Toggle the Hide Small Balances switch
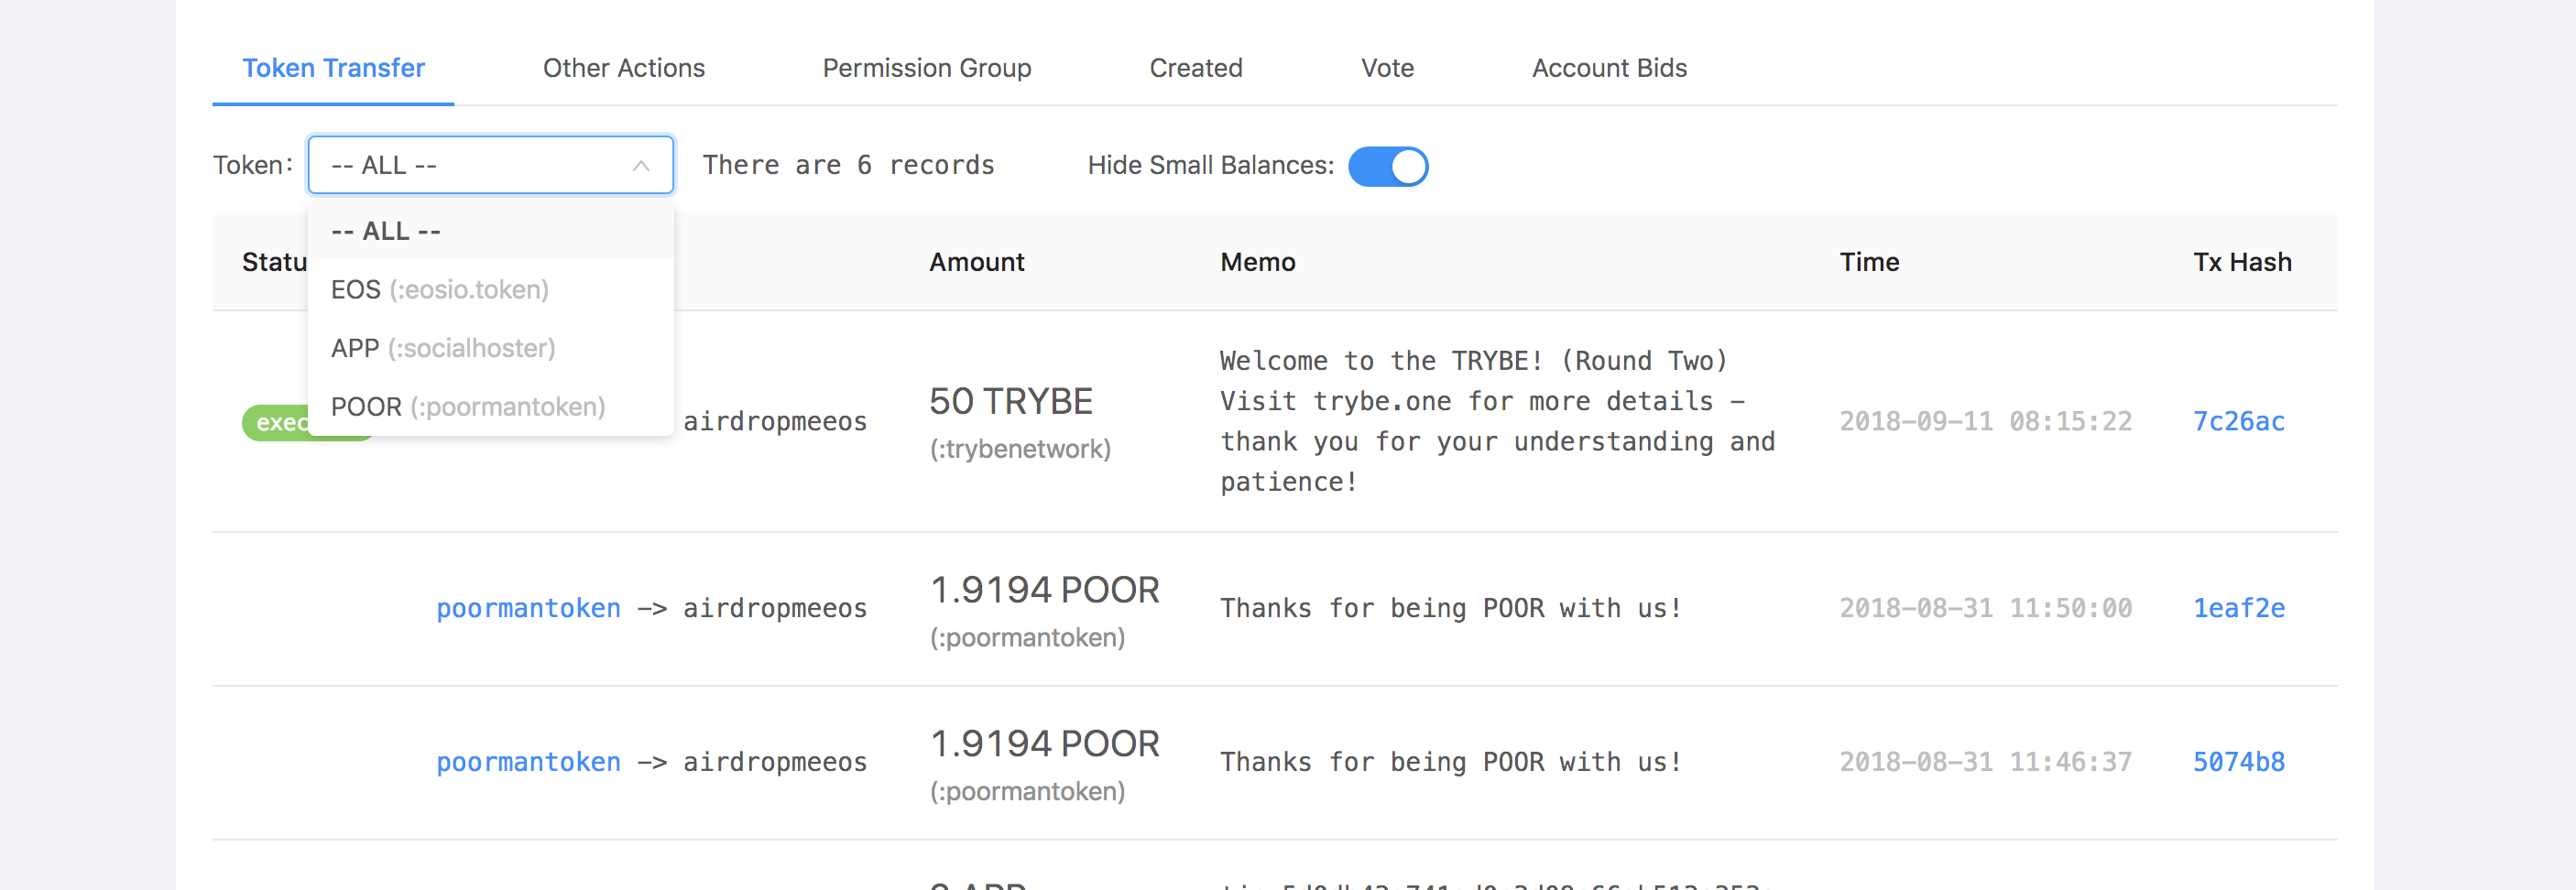Image resolution: width=2576 pixels, height=890 pixels. tap(1387, 166)
